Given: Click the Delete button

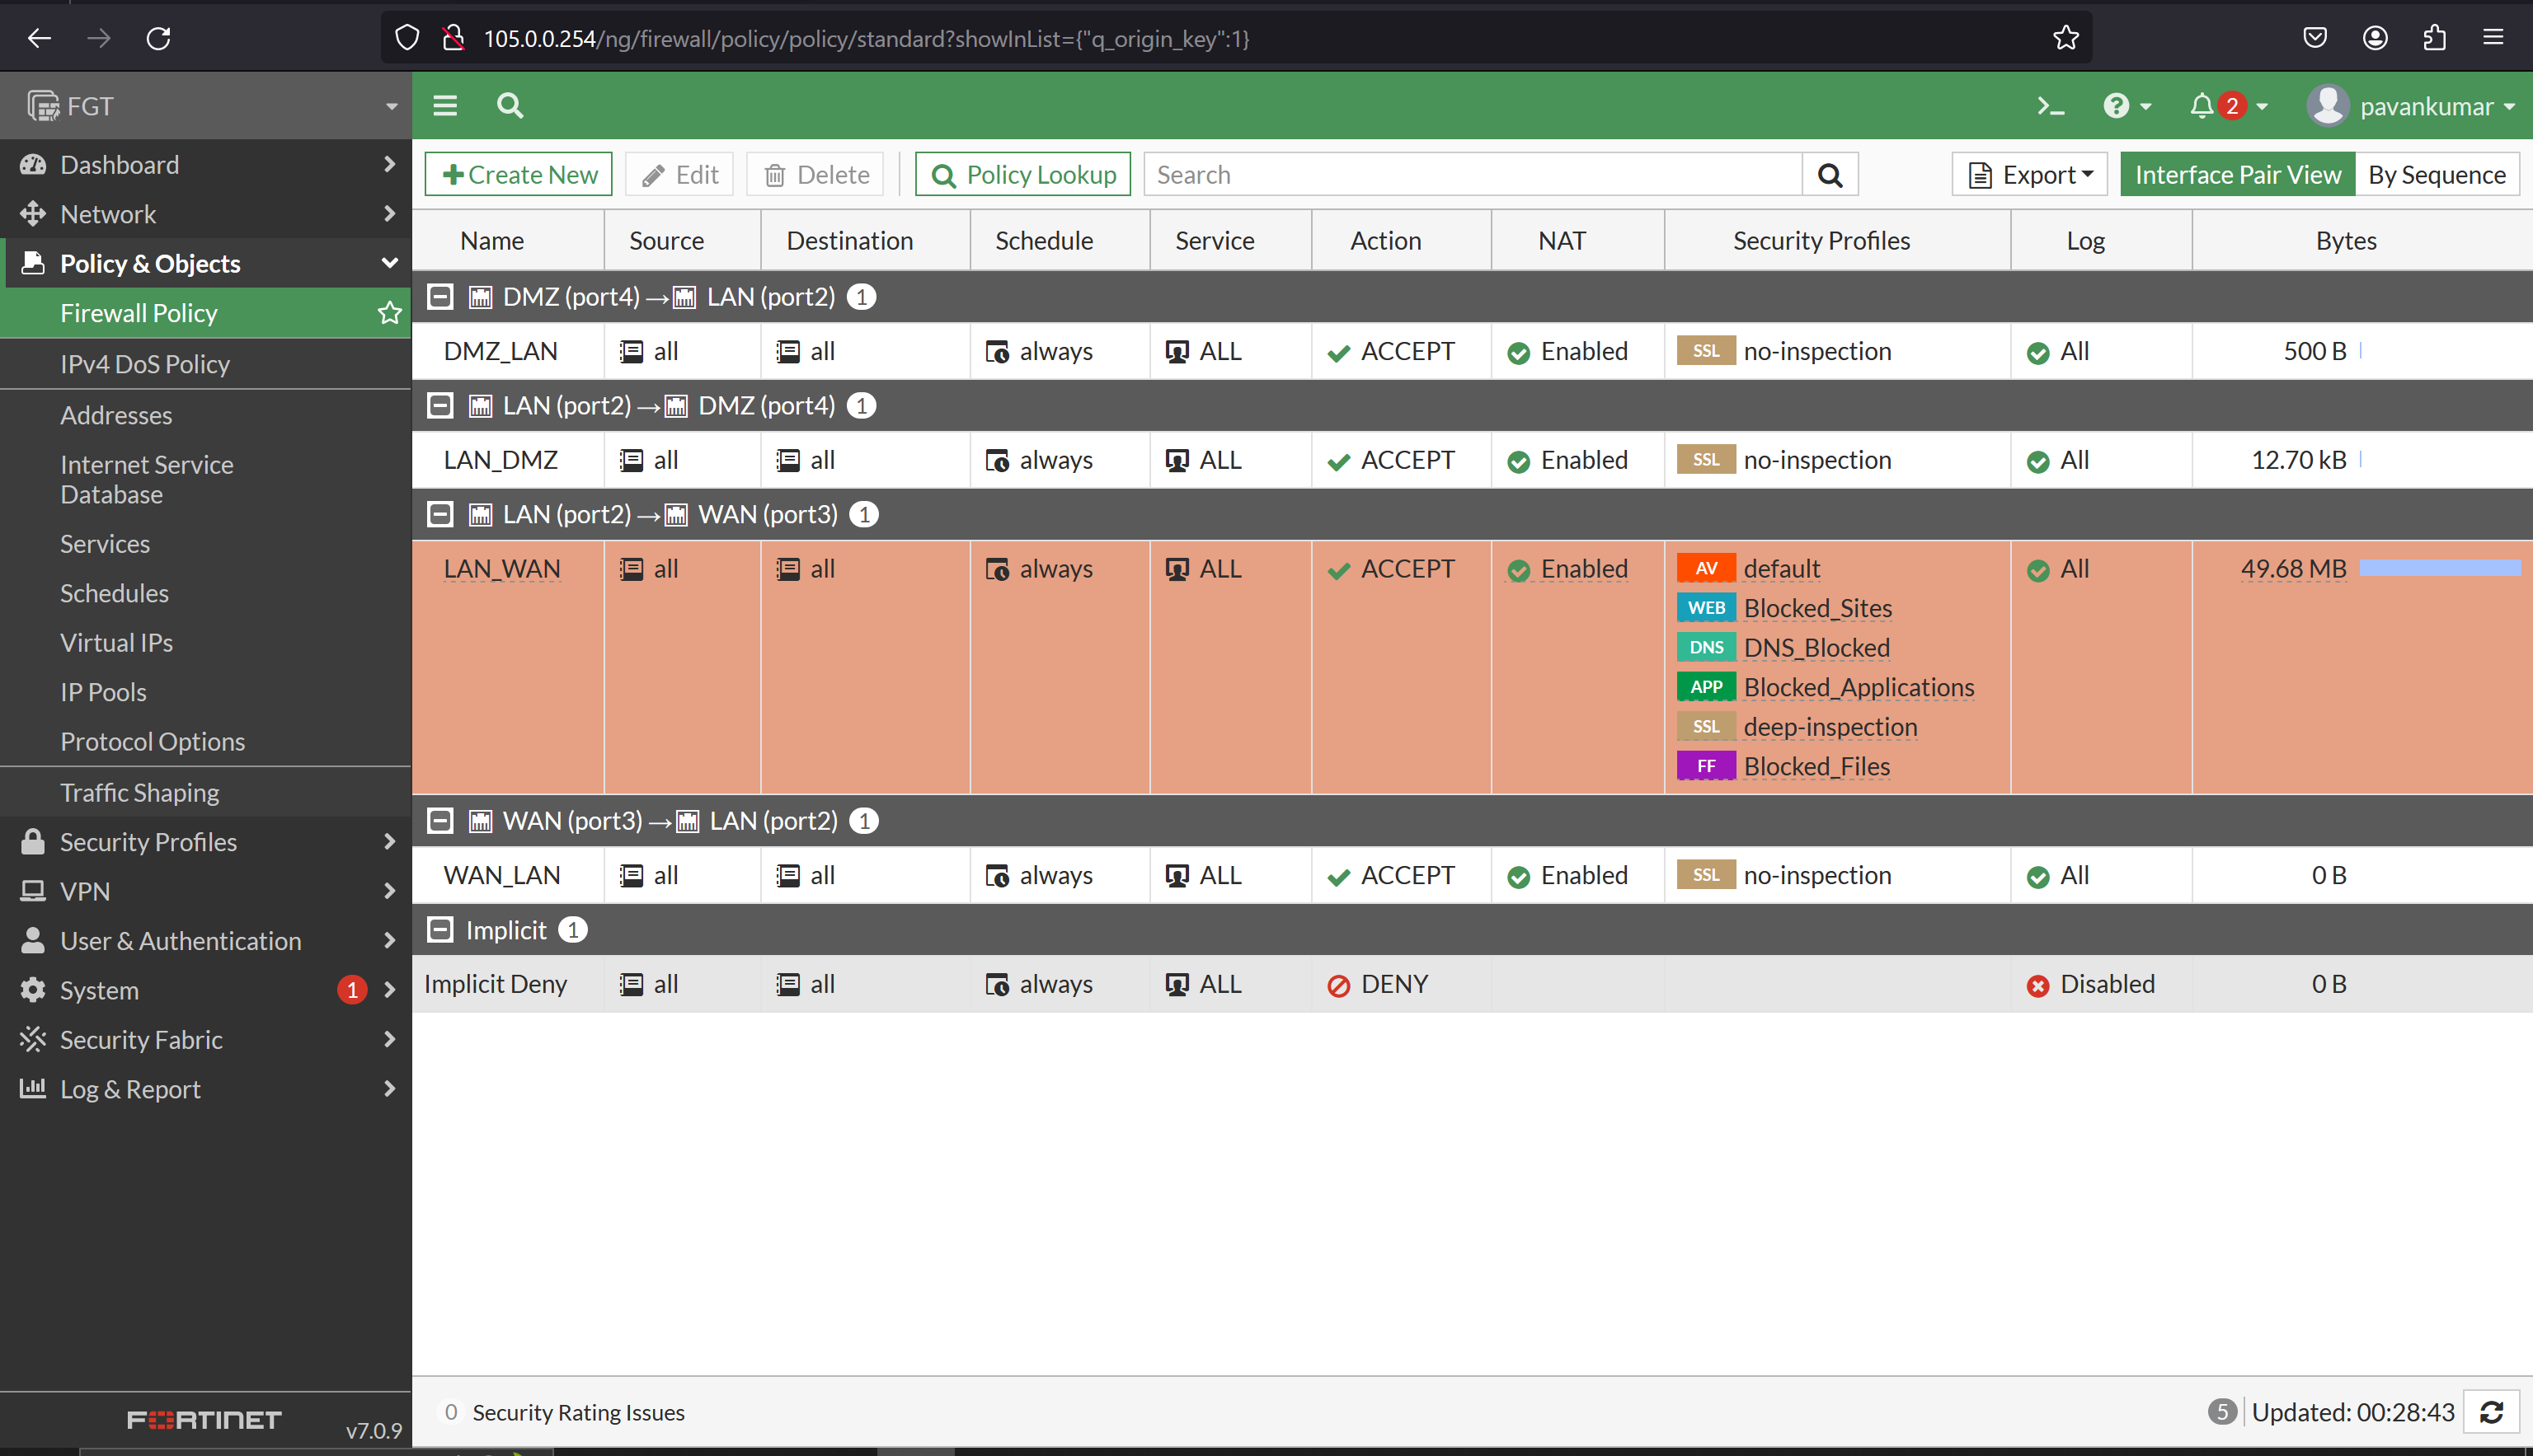Looking at the screenshot, I should point(815,175).
